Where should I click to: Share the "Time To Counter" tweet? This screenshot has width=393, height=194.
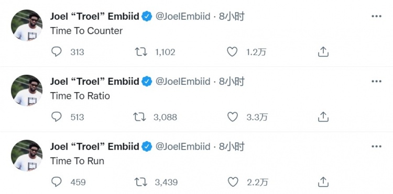[x=323, y=52]
